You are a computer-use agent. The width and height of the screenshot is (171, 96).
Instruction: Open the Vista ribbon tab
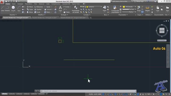[x=36, y=4]
